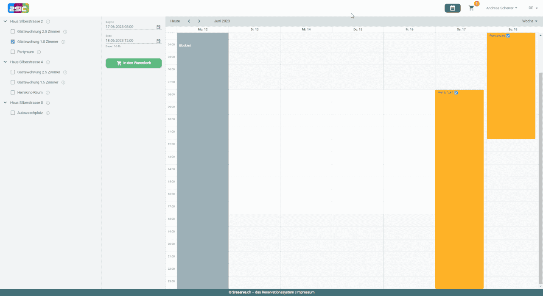
Task: Open the Impressum footer link
Action: pyautogui.click(x=305, y=293)
